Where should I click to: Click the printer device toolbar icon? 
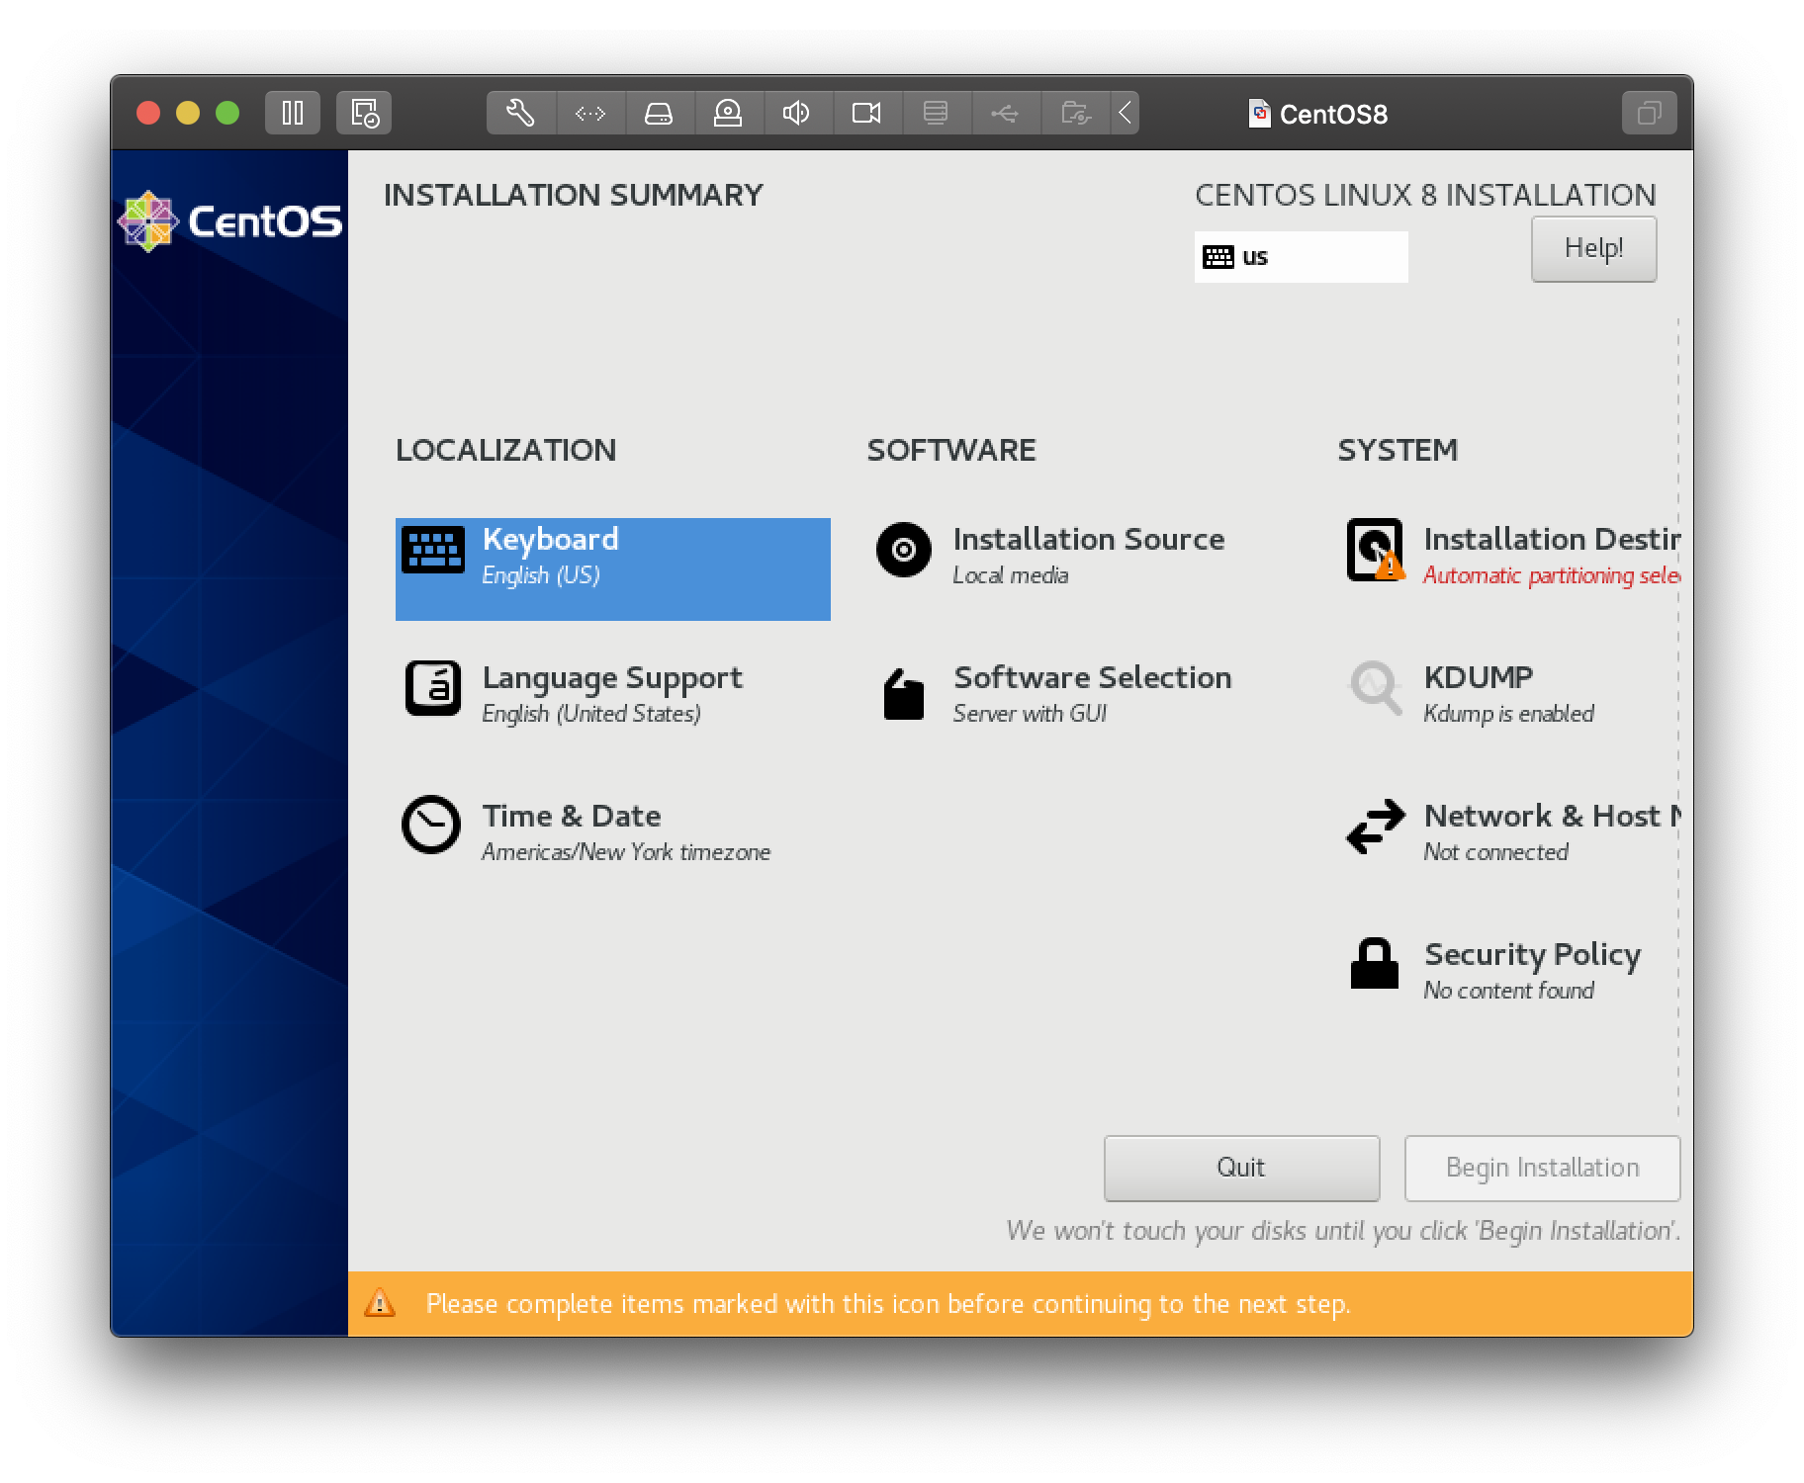[x=936, y=113]
